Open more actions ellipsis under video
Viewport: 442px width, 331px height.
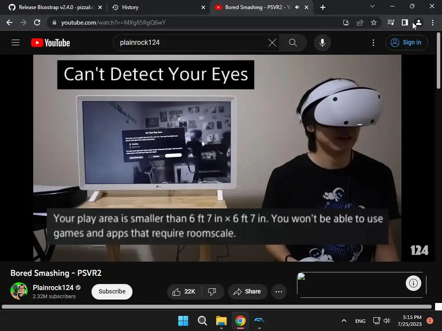tap(279, 292)
